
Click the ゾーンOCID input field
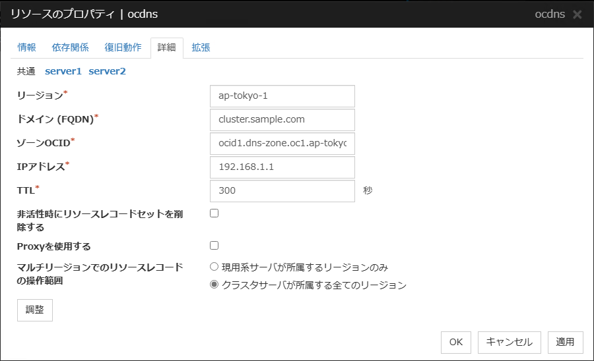click(282, 143)
